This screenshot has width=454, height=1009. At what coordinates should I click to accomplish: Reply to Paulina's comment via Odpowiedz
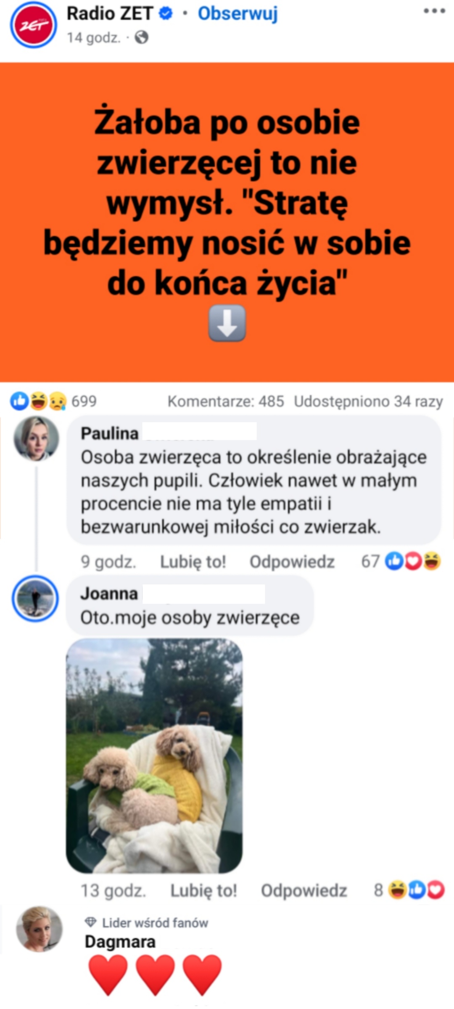[x=292, y=562]
